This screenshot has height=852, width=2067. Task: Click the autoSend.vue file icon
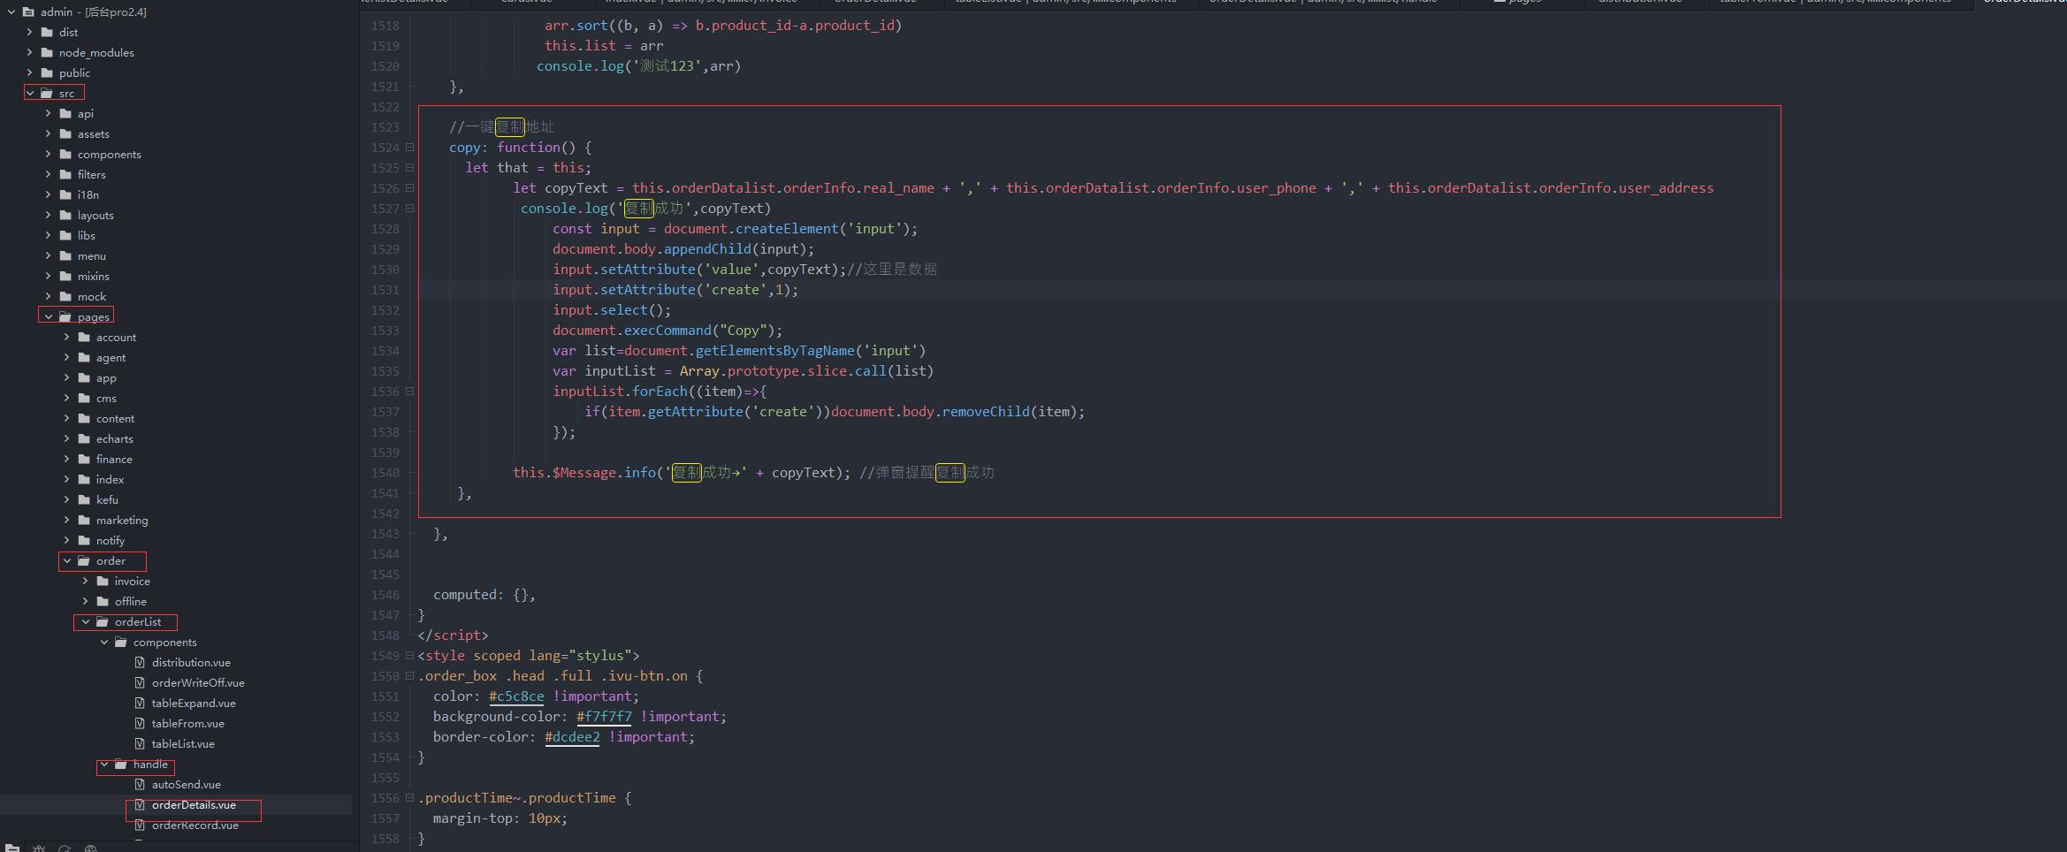coord(140,784)
